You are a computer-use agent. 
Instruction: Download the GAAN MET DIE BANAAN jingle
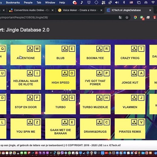(65, 122)
